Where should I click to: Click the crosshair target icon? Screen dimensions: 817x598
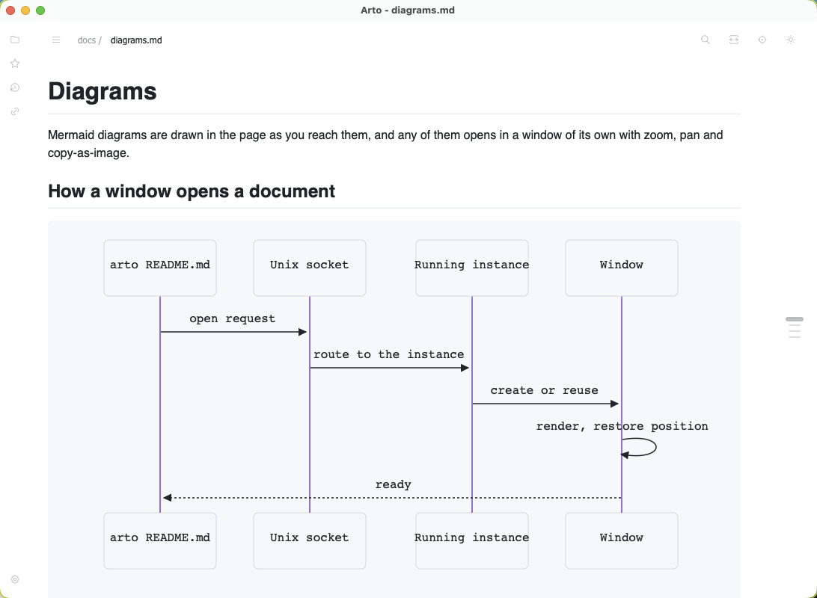point(762,40)
